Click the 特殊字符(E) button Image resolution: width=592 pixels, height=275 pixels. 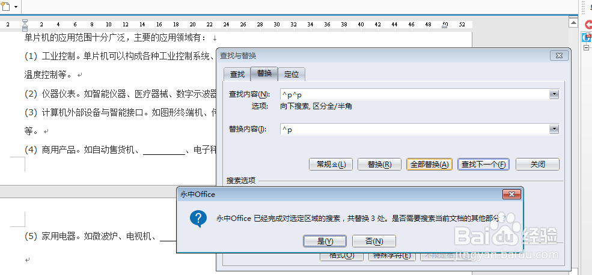click(x=392, y=255)
